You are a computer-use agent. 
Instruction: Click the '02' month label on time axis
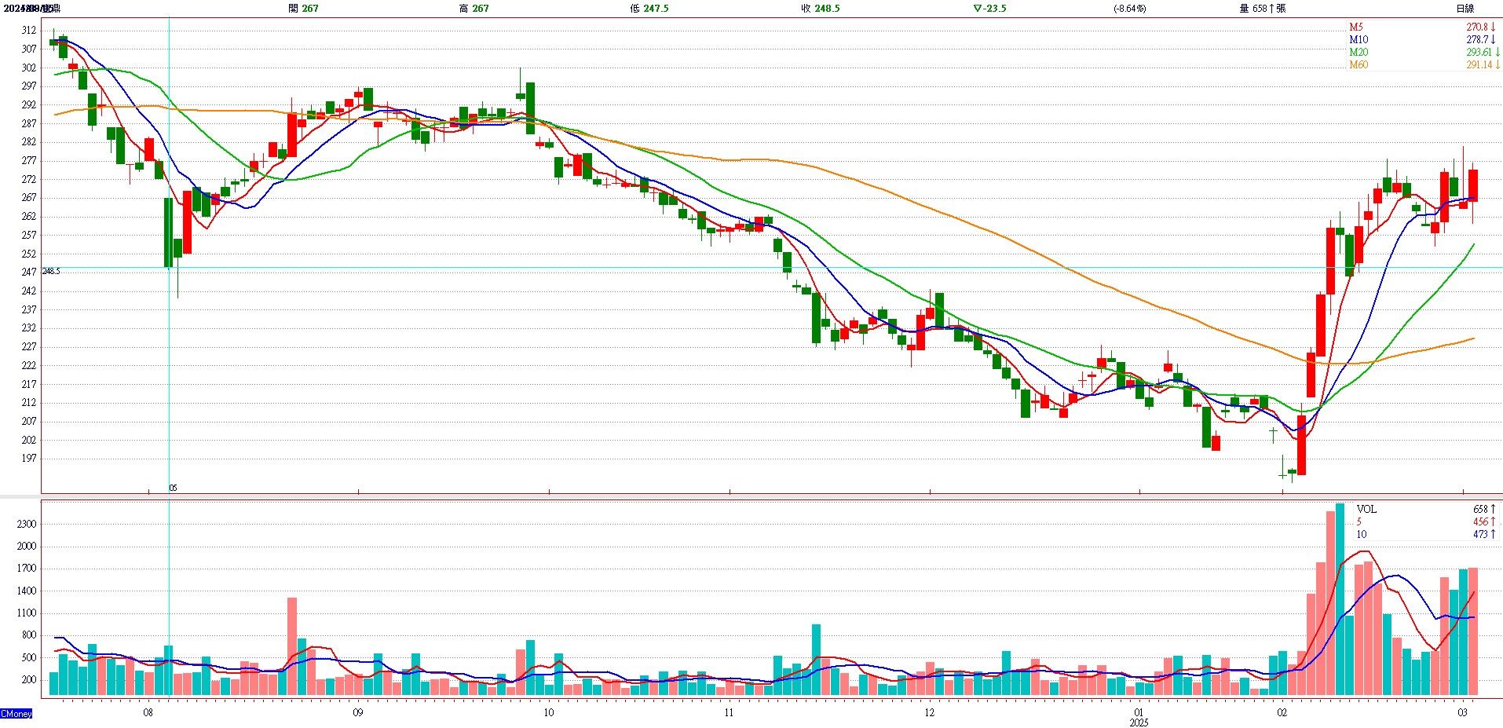[1282, 713]
